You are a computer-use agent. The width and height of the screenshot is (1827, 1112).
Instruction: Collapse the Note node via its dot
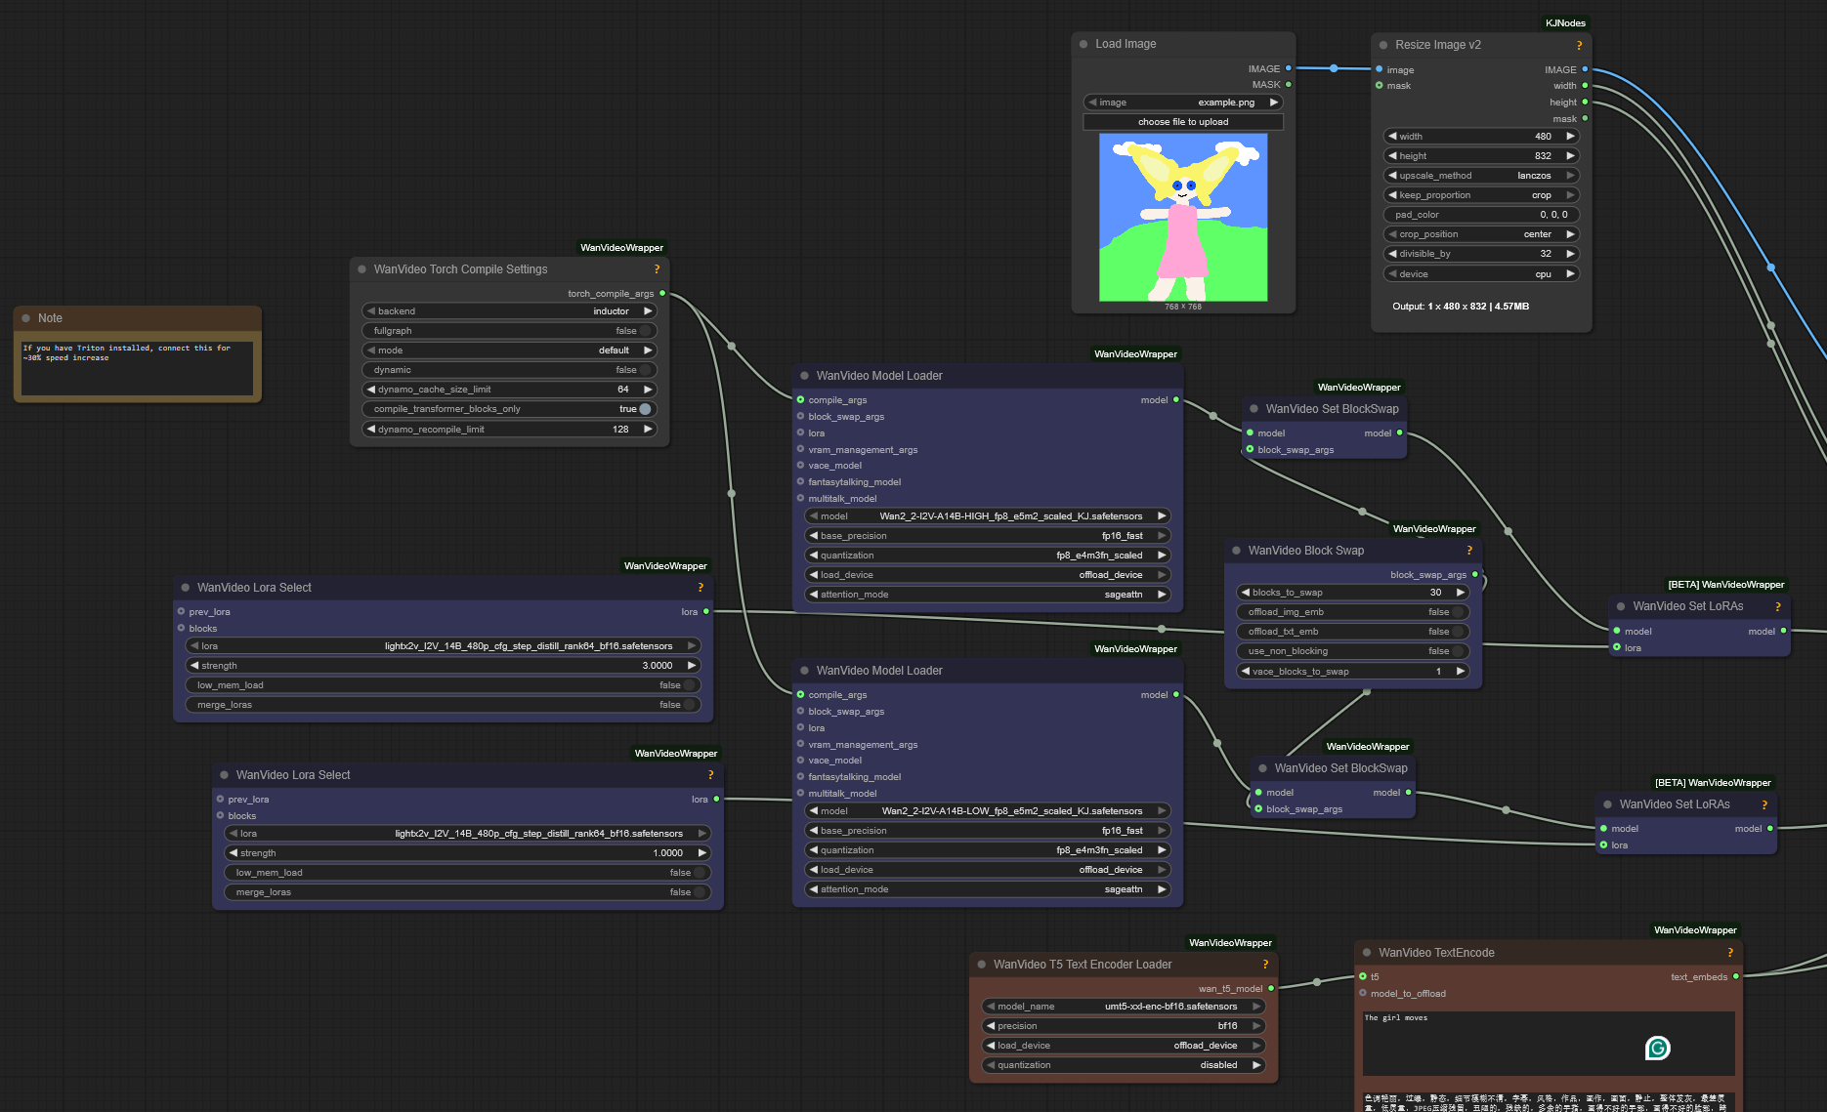coord(26,318)
